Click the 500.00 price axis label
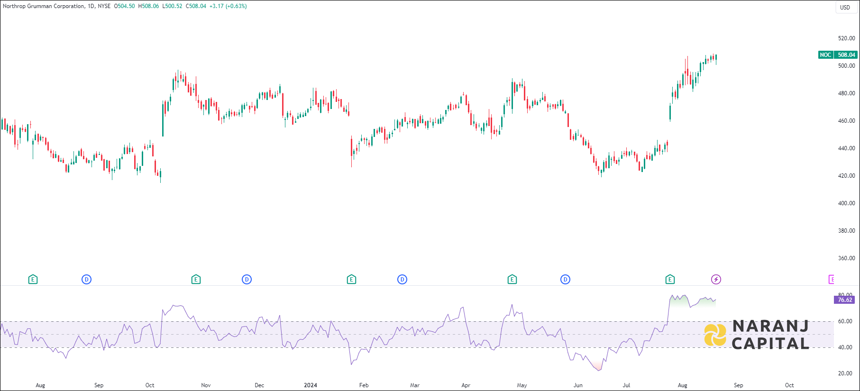The width and height of the screenshot is (860, 391). point(846,66)
